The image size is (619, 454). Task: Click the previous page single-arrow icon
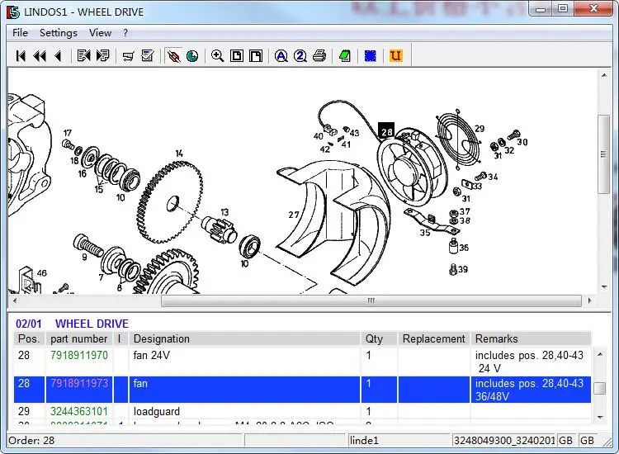click(x=57, y=56)
